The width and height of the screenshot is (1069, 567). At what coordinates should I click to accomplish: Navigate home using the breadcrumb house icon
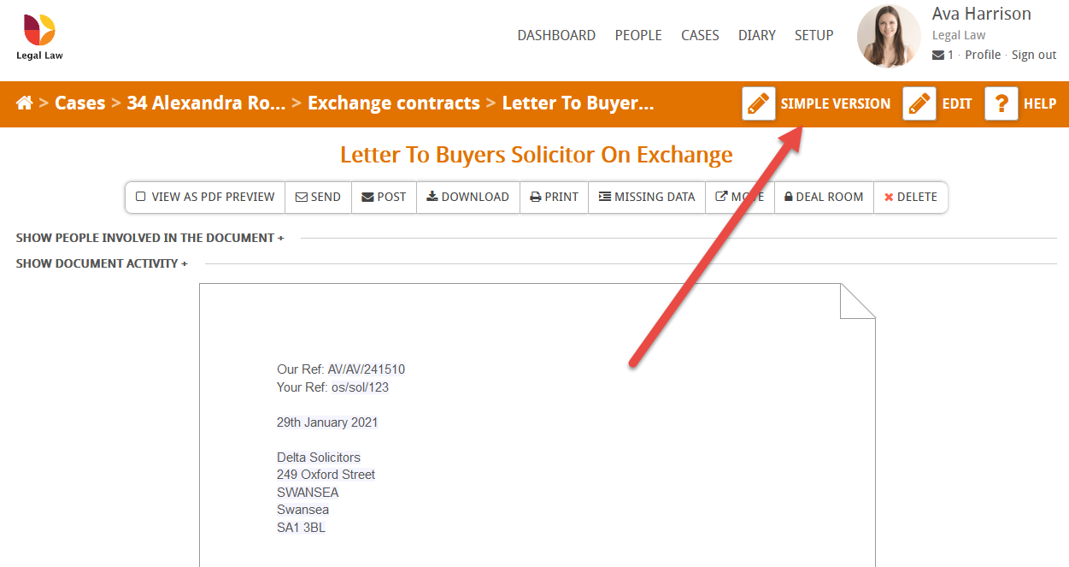[x=24, y=103]
